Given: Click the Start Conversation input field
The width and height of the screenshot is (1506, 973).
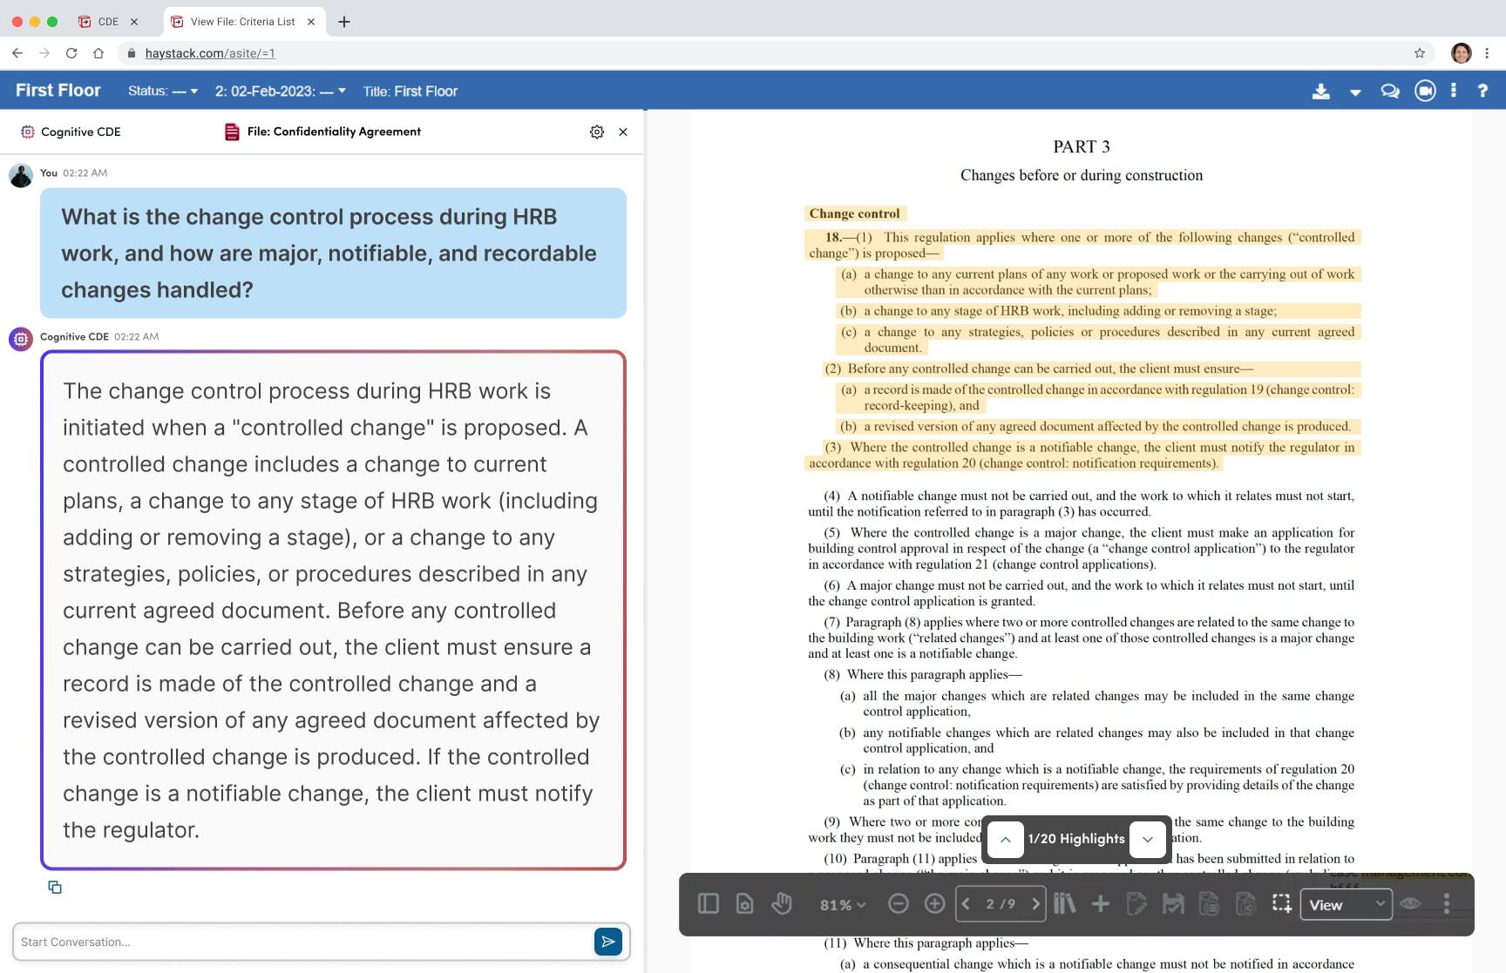Looking at the screenshot, I should point(302,942).
